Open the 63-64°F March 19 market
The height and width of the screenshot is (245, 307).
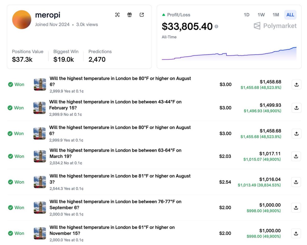tap(115, 153)
